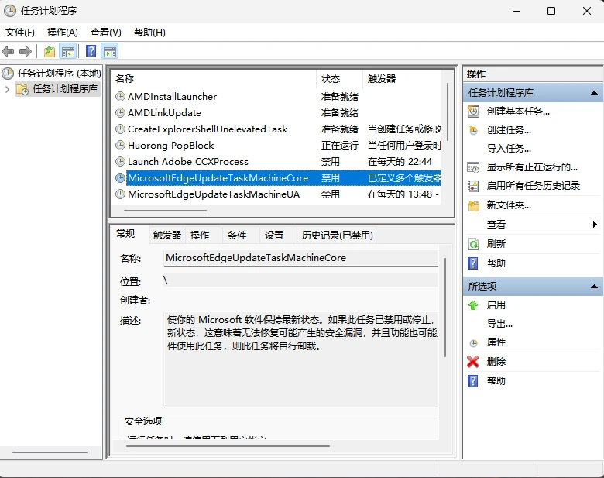The image size is (604, 478).
Task: Click the green arrow 启用 icon
Action: [x=473, y=305]
